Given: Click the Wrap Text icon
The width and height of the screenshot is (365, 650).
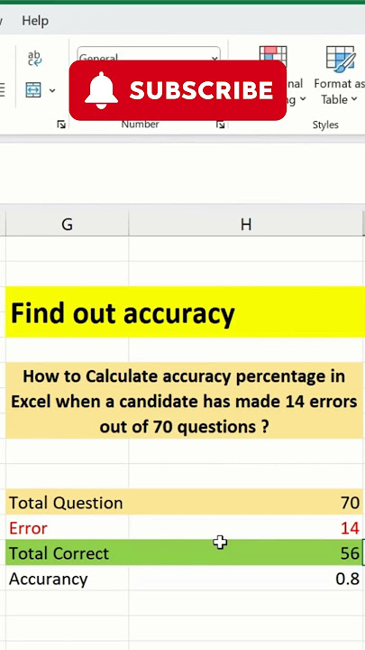Looking at the screenshot, I should 35,58.
